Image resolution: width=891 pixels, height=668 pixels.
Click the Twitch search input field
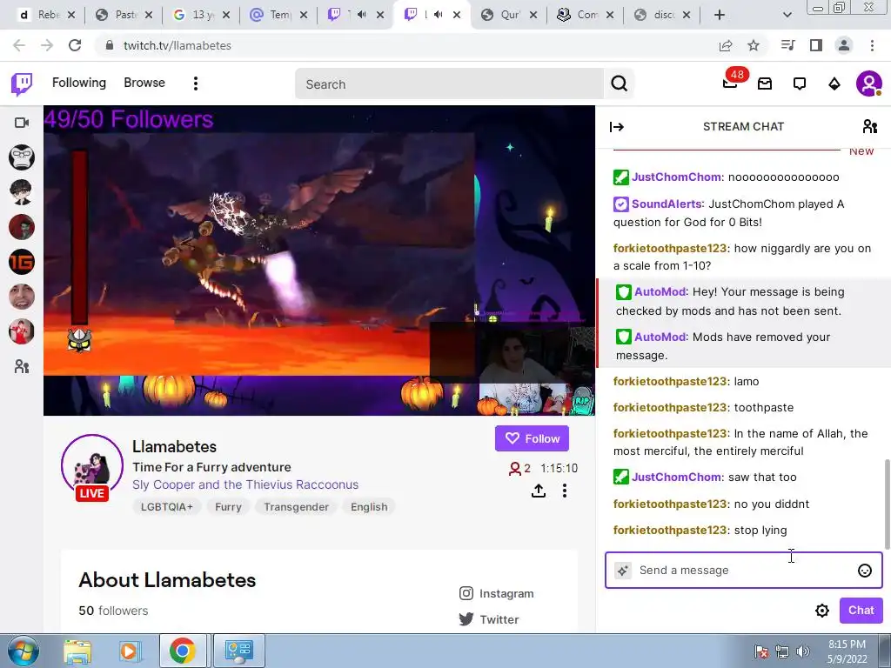[x=449, y=84]
